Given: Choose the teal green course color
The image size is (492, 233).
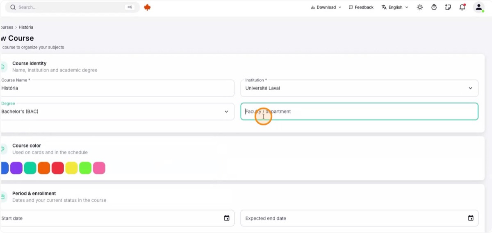Looking at the screenshot, I should point(30,168).
